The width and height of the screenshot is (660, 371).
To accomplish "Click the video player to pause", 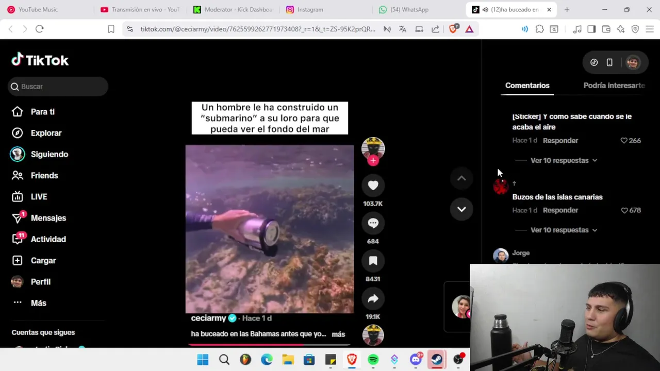I will click(x=270, y=229).
